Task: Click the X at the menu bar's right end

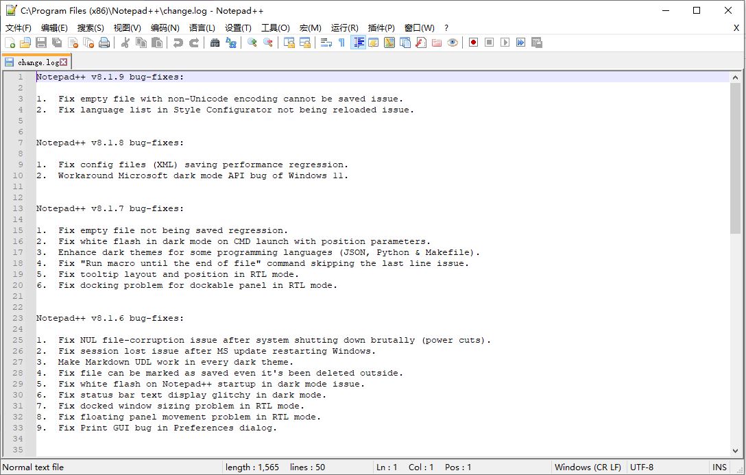Action: coord(736,28)
